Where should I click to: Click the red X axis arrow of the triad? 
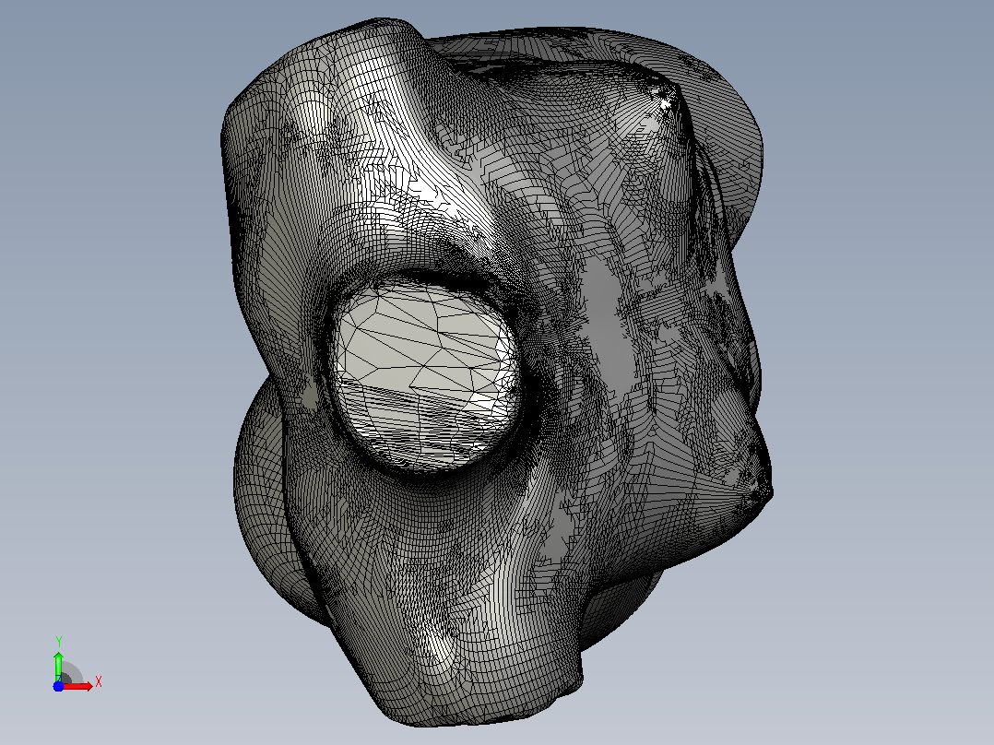pos(77,686)
